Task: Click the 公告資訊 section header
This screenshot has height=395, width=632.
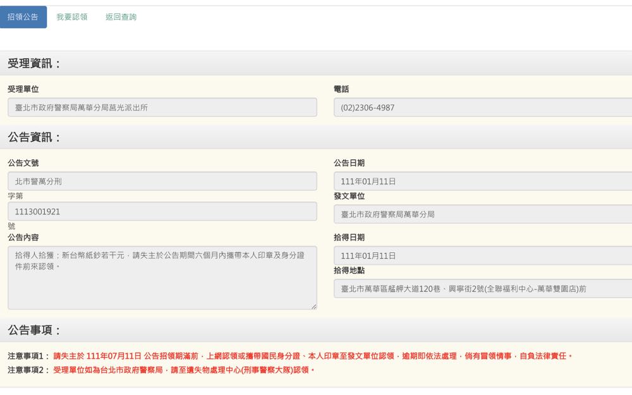Action: [x=35, y=137]
